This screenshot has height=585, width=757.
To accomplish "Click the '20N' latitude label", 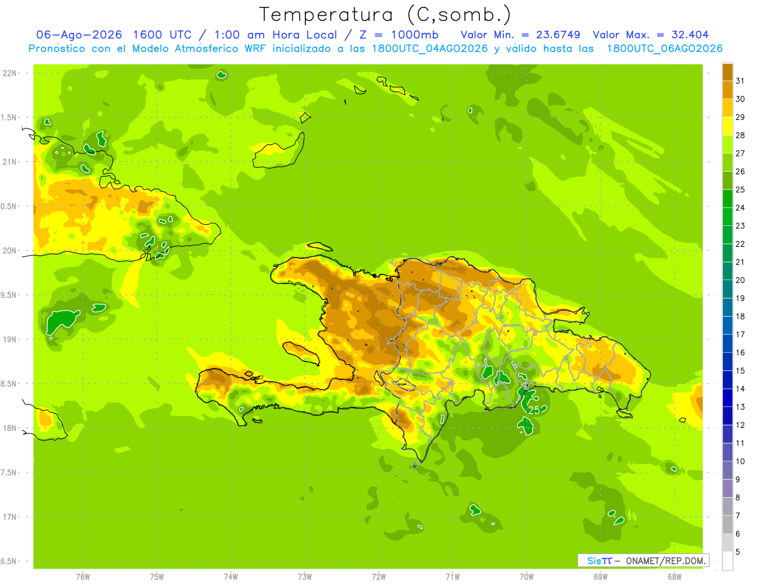I will click(9, 251).
